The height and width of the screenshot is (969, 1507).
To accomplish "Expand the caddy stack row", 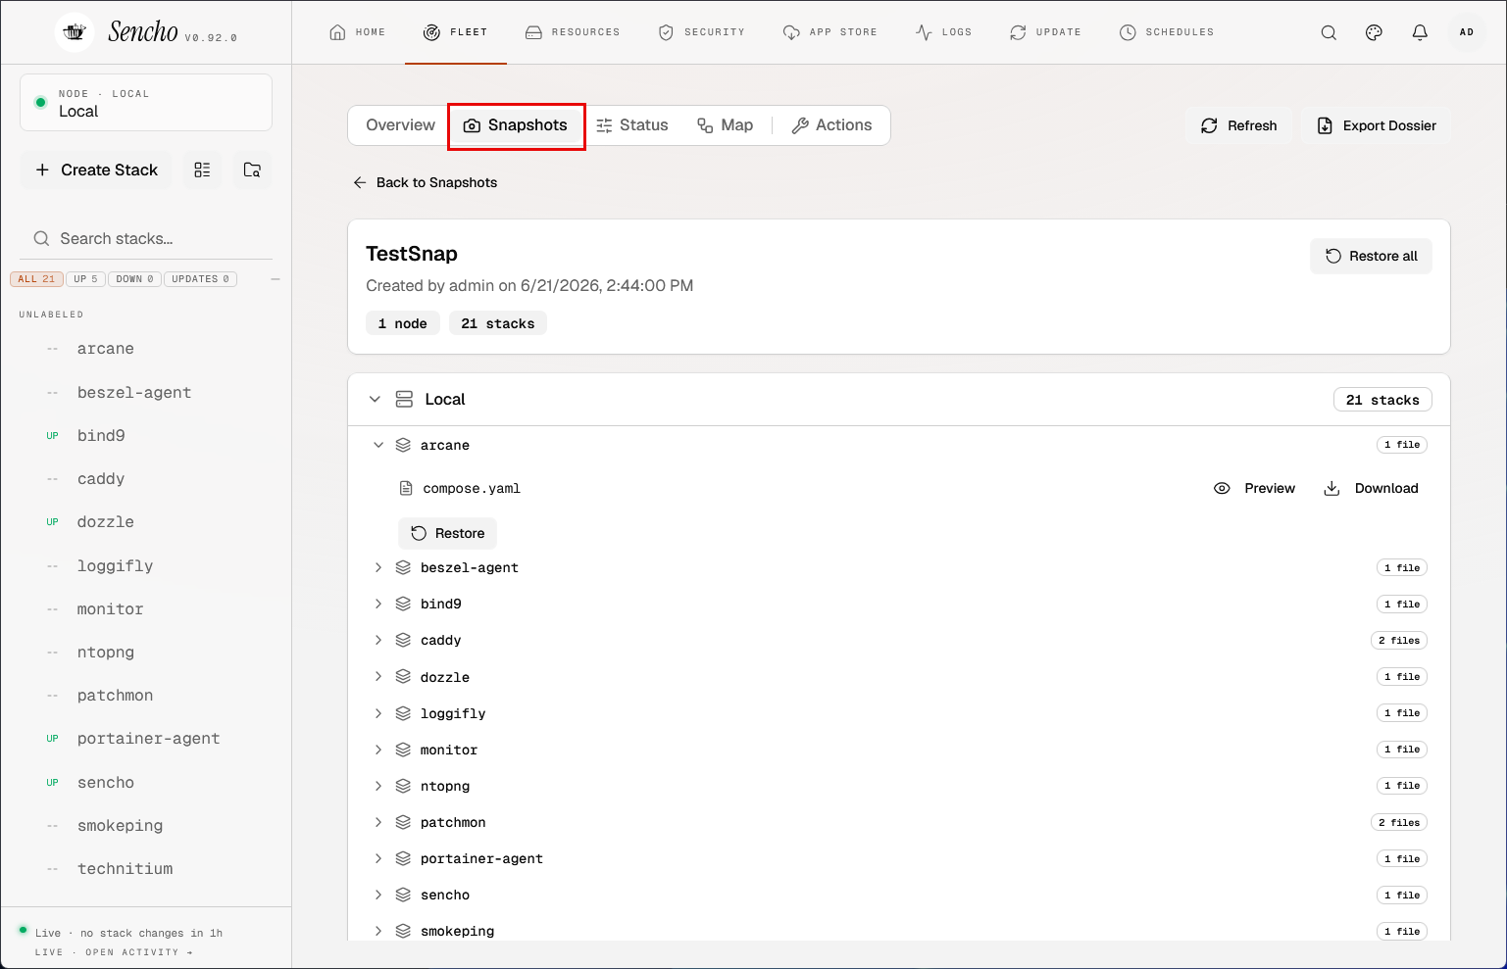I will 378,640.
